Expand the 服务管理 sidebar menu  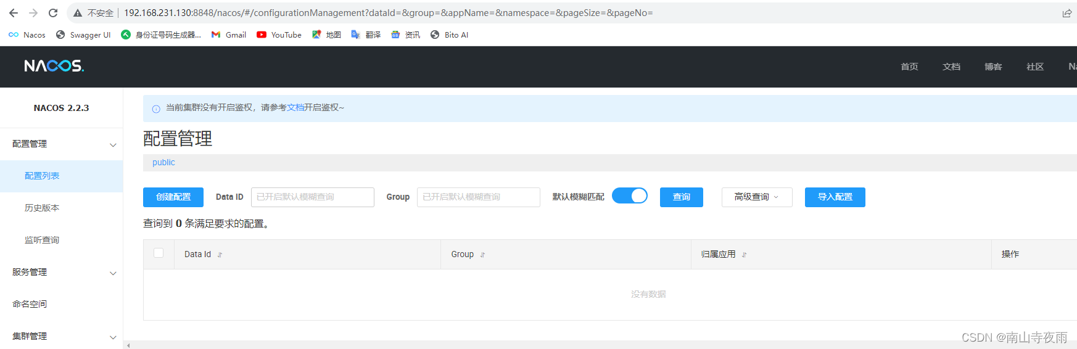[62, 273]
